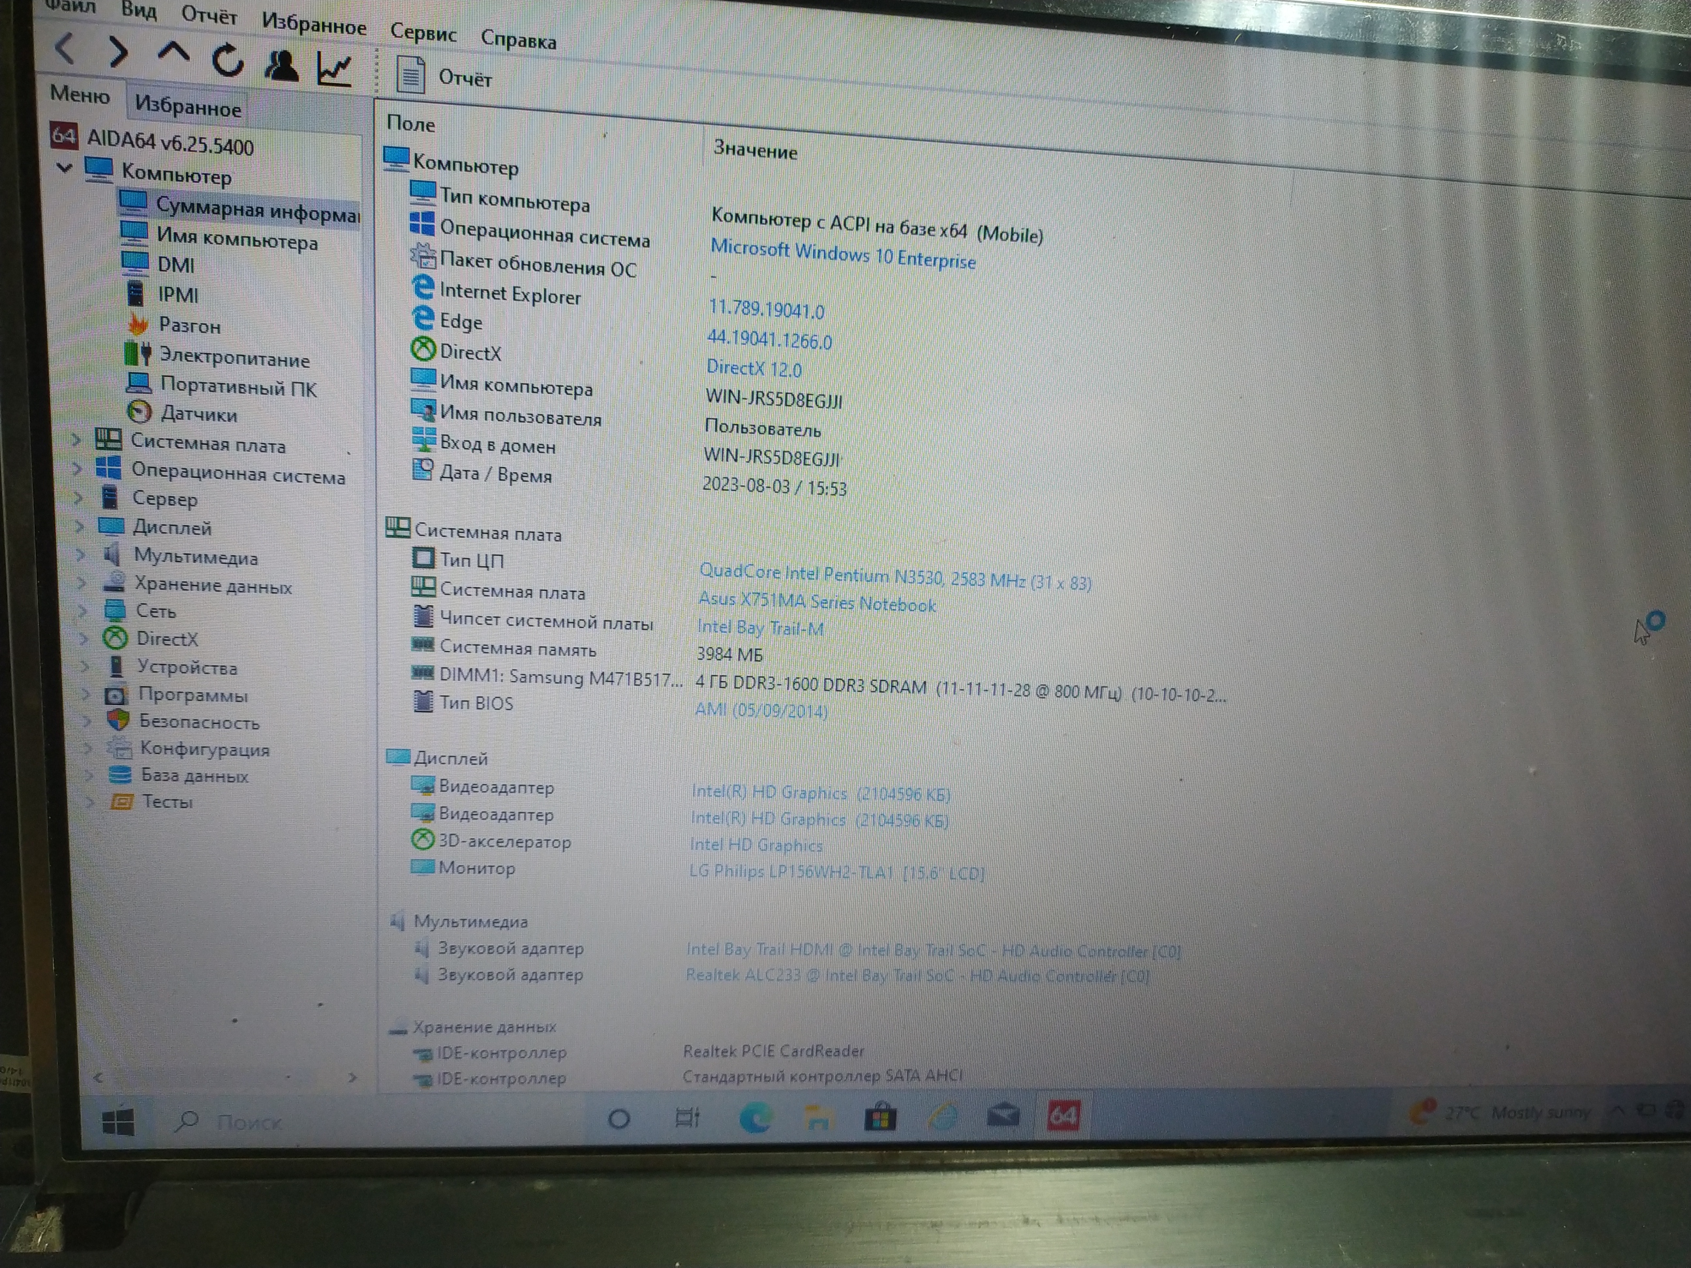Open the DirectX 12.0 link

point(754,369)
